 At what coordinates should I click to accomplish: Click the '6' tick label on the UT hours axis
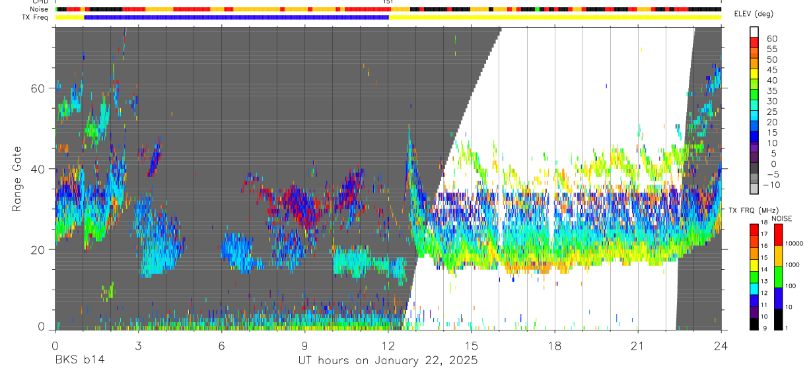coord(221,346)
